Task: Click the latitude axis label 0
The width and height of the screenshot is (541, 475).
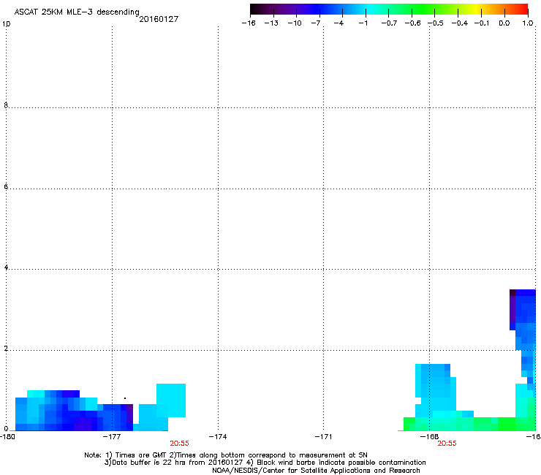Action: click(6, 429)
